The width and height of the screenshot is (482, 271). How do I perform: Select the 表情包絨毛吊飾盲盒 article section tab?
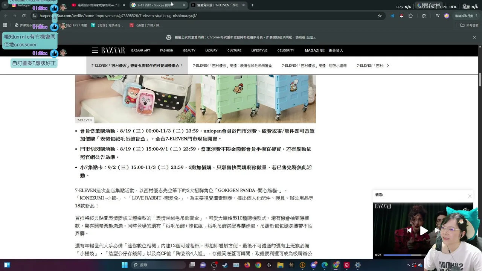click(x=232, y=66)
